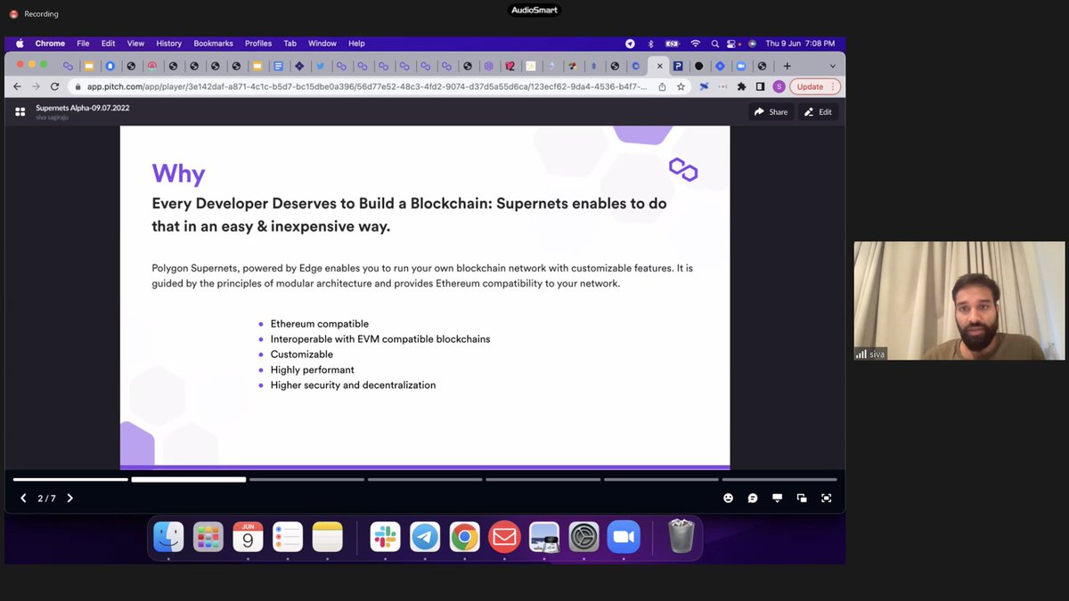This screenshot has width=1069, height=601.
Task: Click the date and time in menu bar
Action: (x=800, y=43)
